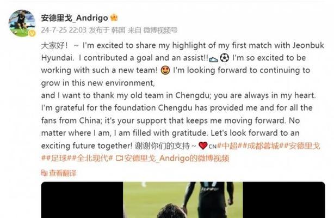Play the match highlight video thumbnail
The image size is (334, 218).
(183, 200)
